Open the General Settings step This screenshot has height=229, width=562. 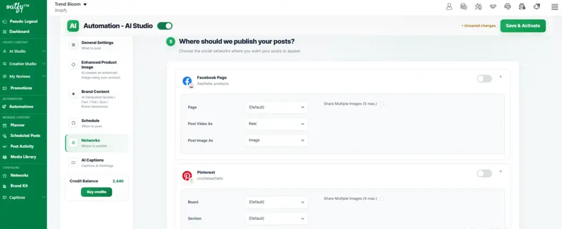tap(97, 45)
